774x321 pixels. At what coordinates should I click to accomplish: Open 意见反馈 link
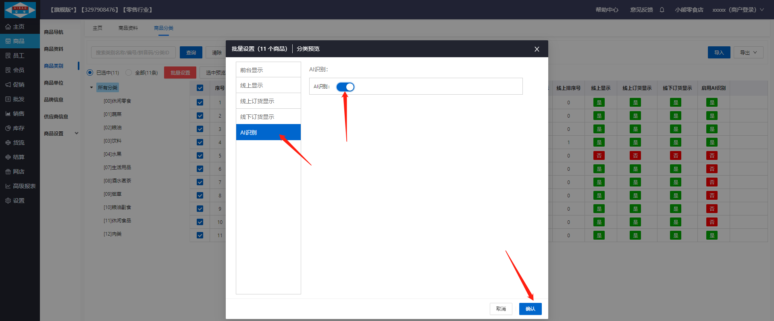[x=642, y=10]
